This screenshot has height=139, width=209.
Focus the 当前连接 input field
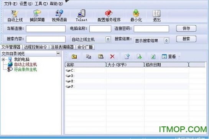(x=46, y=29)
